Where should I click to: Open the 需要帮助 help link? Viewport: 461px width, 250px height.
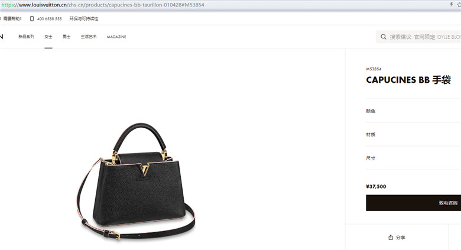(x=12, y=18)
